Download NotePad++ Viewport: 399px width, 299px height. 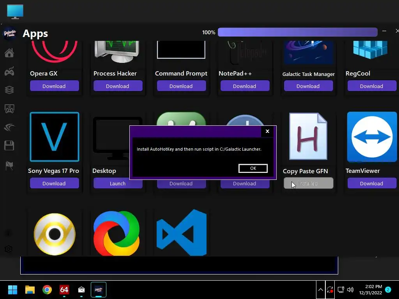(245, 86)
